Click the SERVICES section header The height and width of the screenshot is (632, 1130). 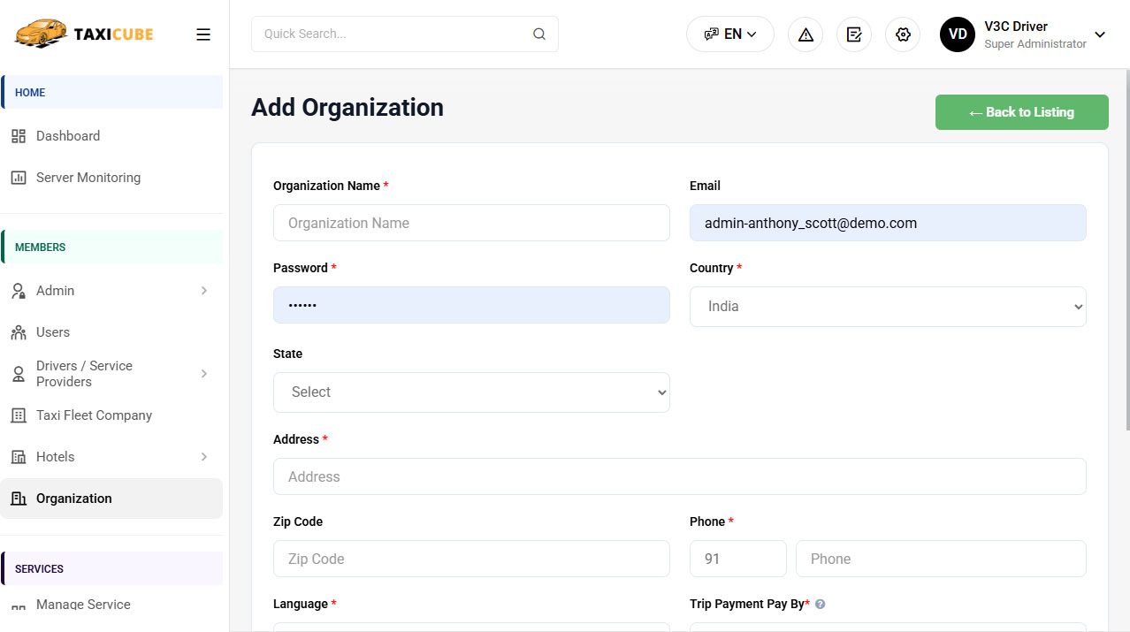coord(111,569)
